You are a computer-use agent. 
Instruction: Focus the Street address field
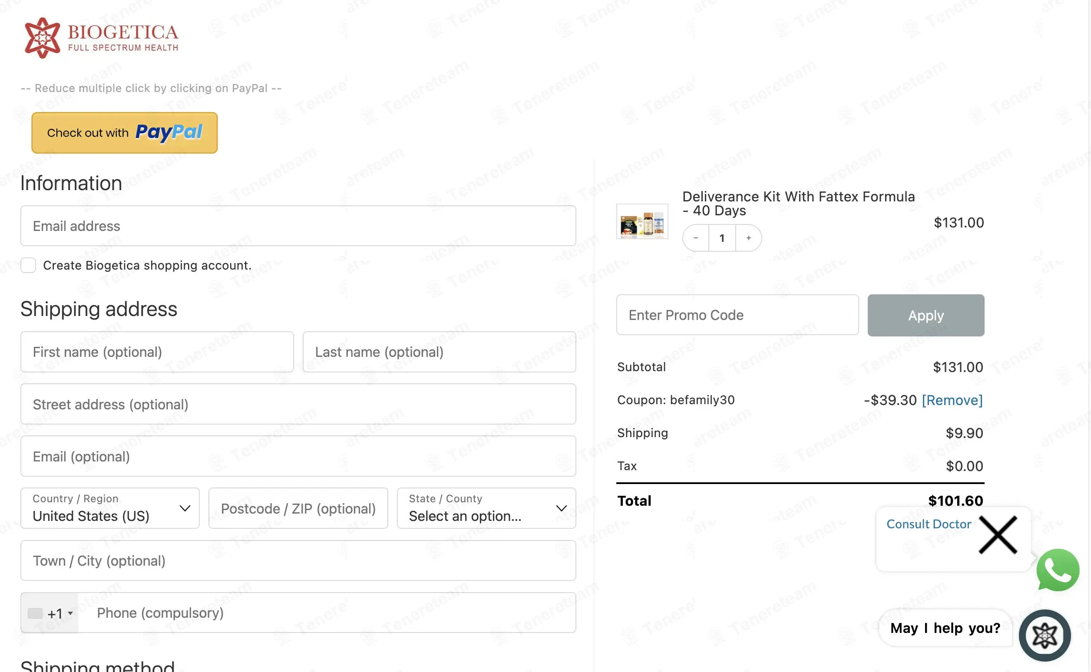tap(298, 404)
